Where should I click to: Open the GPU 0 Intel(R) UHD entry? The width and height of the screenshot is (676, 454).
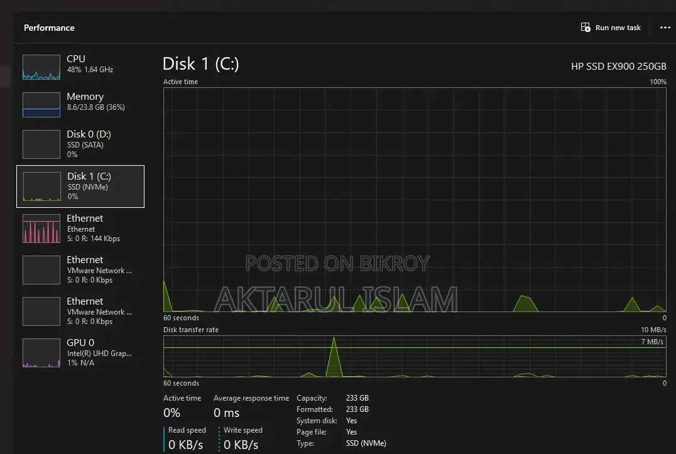tap(80, 353)
